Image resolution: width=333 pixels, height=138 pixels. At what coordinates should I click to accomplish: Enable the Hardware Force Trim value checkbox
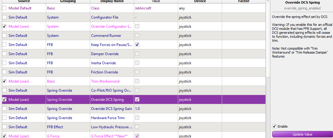pos(137,118)
